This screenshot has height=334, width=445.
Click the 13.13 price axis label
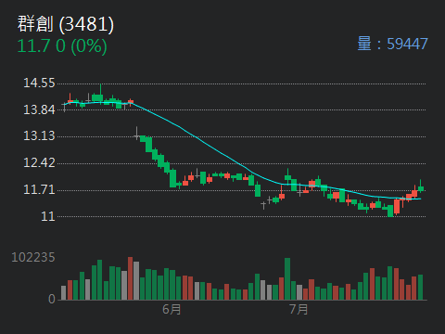coord(39,136)
